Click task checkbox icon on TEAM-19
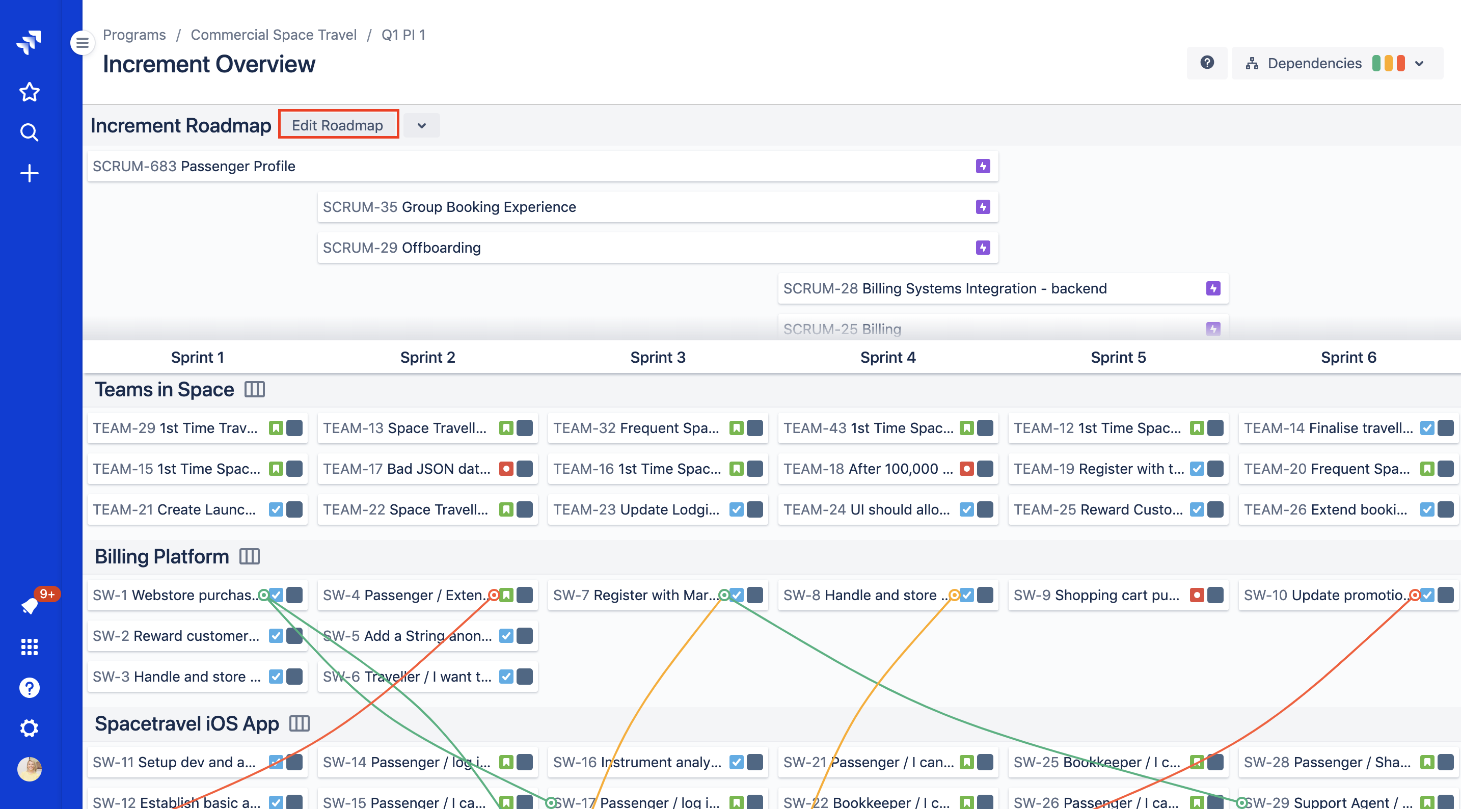1461x809 pixels. pos(1197,469)
